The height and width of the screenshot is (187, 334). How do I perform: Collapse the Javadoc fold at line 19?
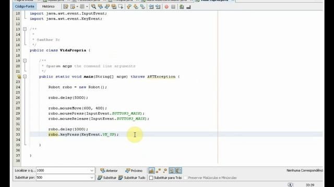(x=25, y=61)
